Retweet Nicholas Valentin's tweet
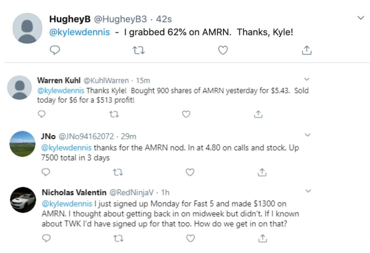This screenshot has height=253, width=370. pos(118,238)
